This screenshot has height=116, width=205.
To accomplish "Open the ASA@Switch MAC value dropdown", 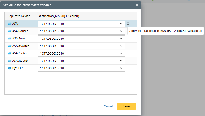I will click(x=121, y=46).
